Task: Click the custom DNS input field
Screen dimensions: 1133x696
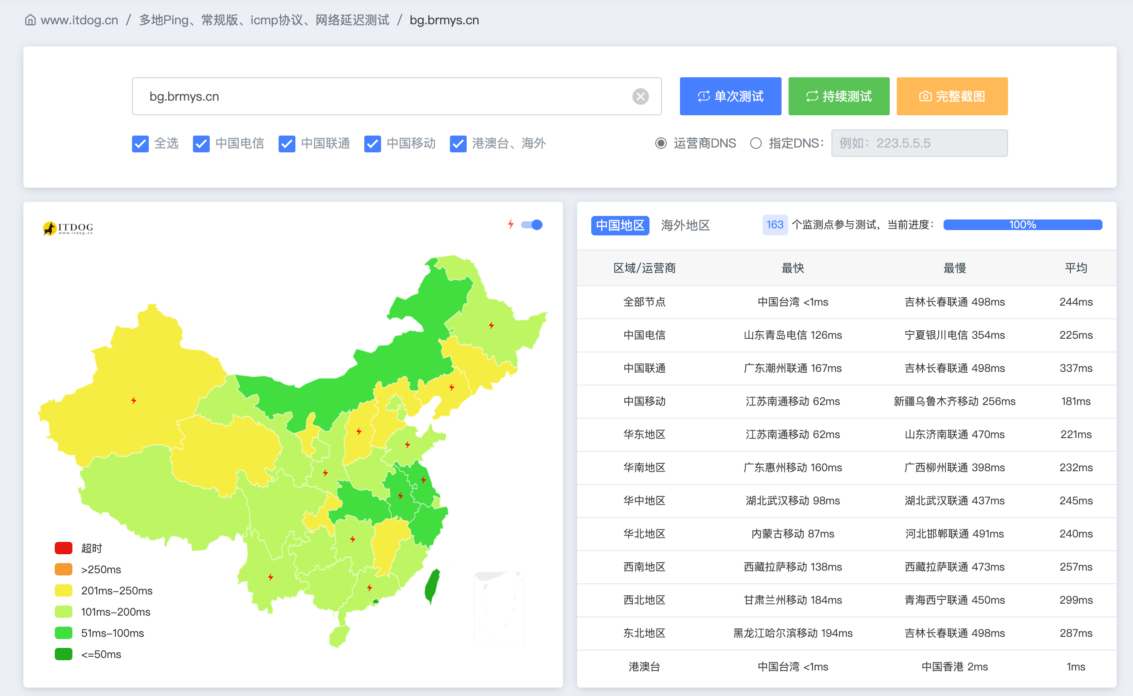Action: pyautogui.click(x=919, y=143)
